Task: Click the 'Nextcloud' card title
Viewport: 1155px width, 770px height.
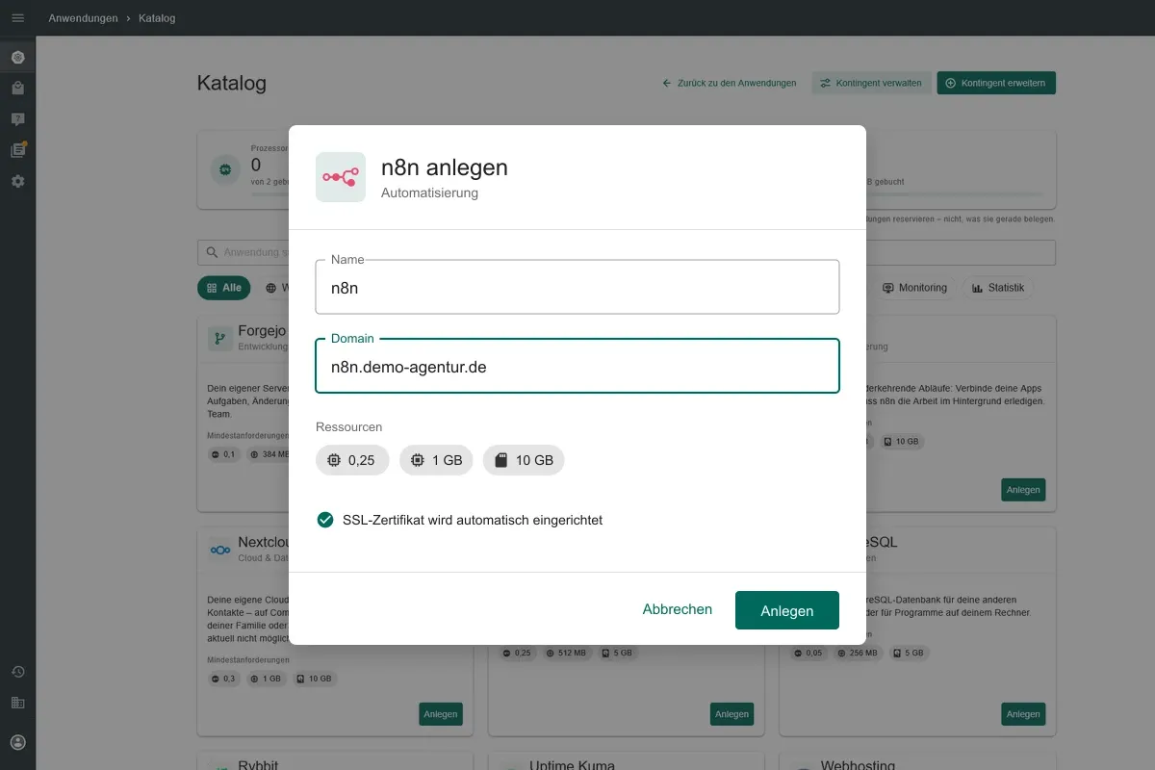Action: [x=264, y=542]
